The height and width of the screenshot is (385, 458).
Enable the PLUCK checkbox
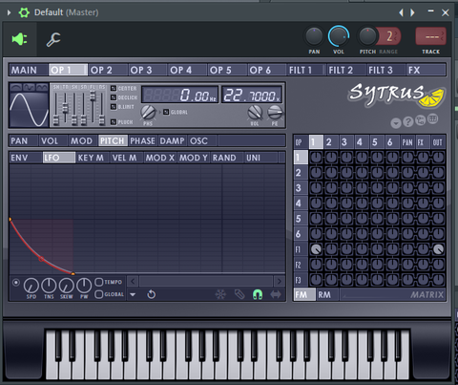(114, 122)
